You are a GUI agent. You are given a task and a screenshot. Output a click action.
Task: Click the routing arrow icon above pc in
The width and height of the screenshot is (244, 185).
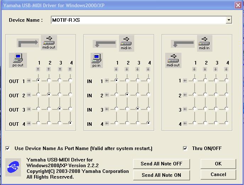(104, 44)
